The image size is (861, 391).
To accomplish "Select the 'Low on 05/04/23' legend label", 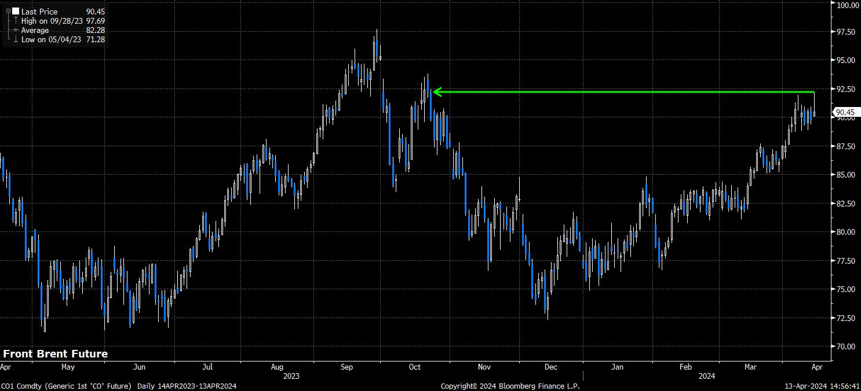I will pos(51,39).
